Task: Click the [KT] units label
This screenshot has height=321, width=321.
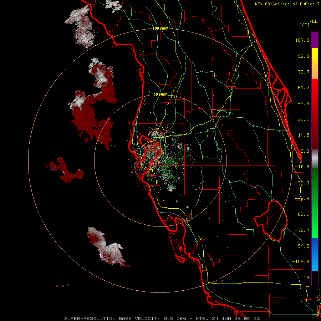Action: coord(304,25)
